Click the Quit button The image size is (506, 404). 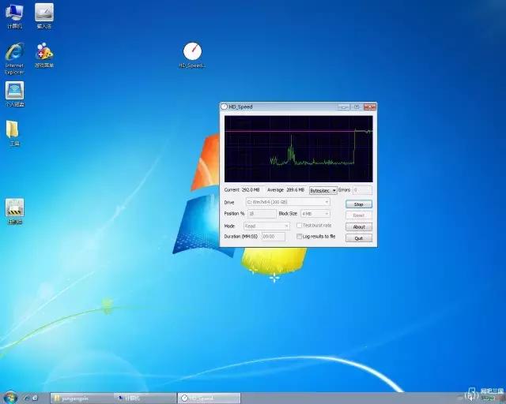coord(358,238)
